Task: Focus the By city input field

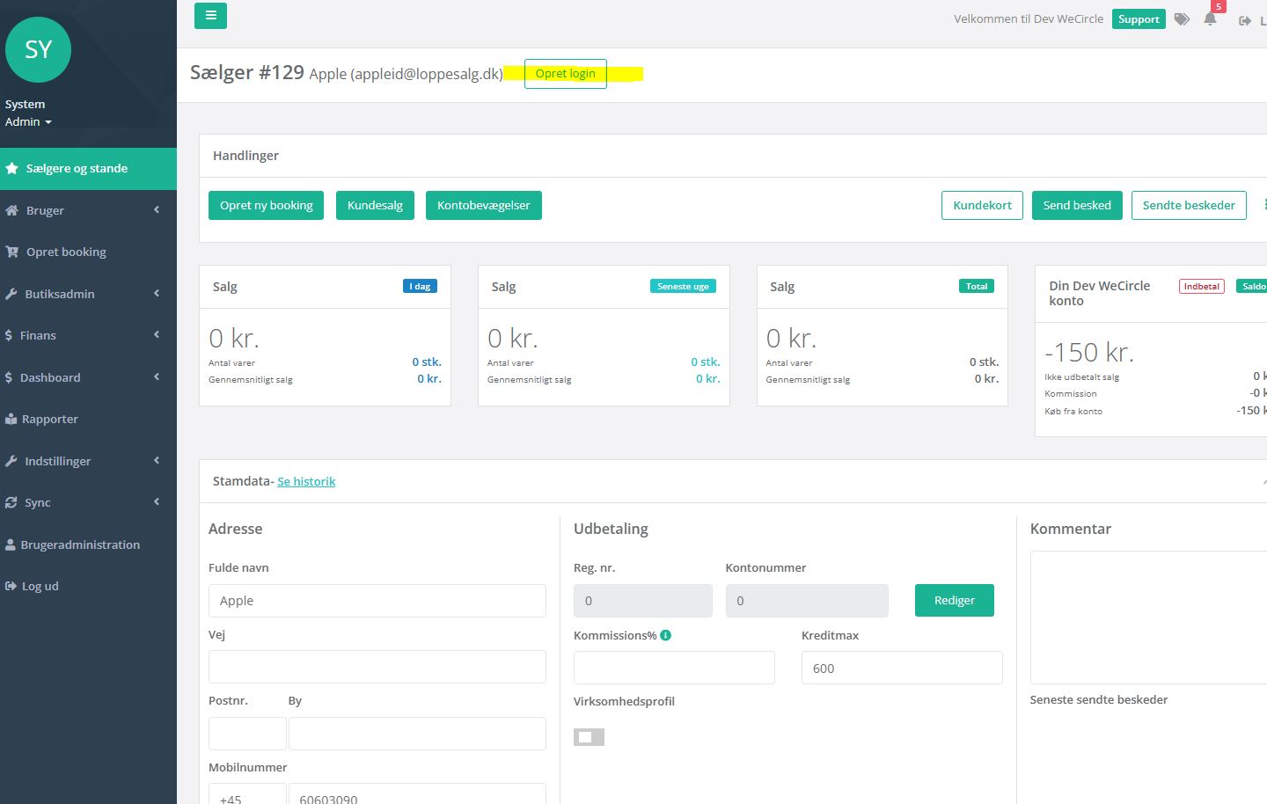Action: coord(417,734)
